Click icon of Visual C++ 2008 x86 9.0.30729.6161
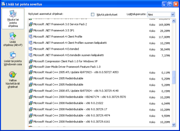The height and width of the screenshot is (131, 180). click(x=31, y=122)
